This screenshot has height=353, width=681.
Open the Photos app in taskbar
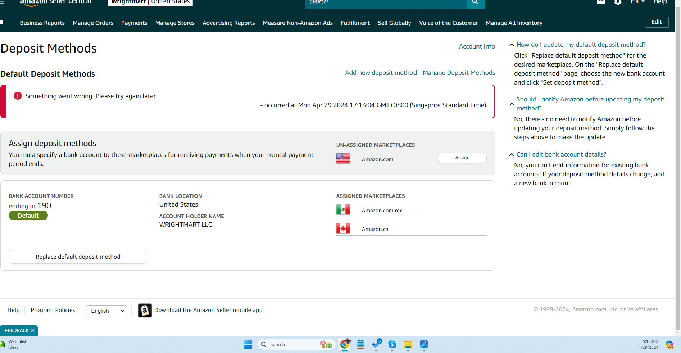(x=424, y=344)
